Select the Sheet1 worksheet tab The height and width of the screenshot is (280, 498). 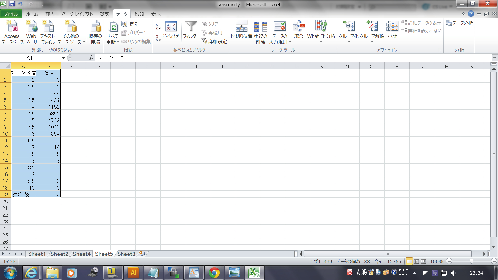click(37, 254)
